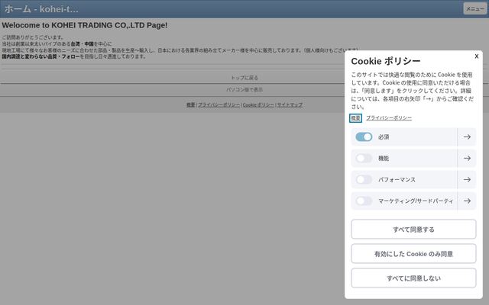Expand パフォーマンス details arrow
489x305 pixels.
coord(467,180)
